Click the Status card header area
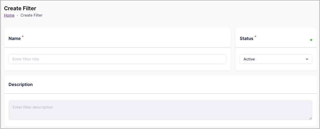 [276, 38]
